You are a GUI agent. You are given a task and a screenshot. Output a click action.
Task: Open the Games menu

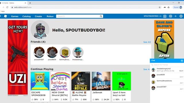point(15,16)
